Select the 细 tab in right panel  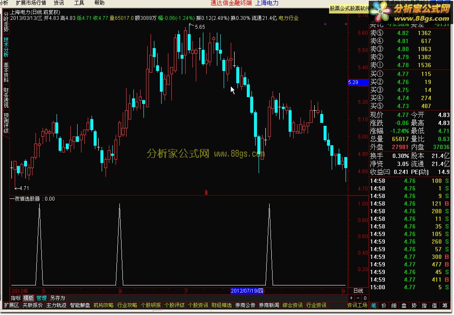(394, 305)
